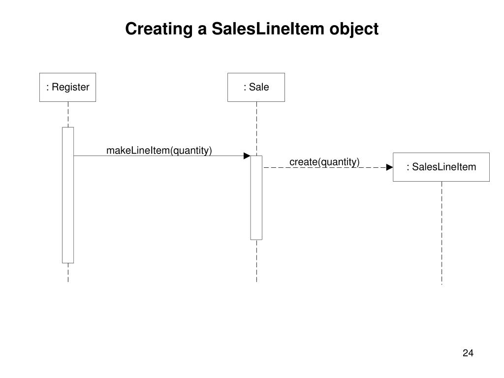The height and width of the screenshot is (378, 504).
Task: Click the slide title 'Creating a SalesLineItem object'
Action: (x=252, y=29)
